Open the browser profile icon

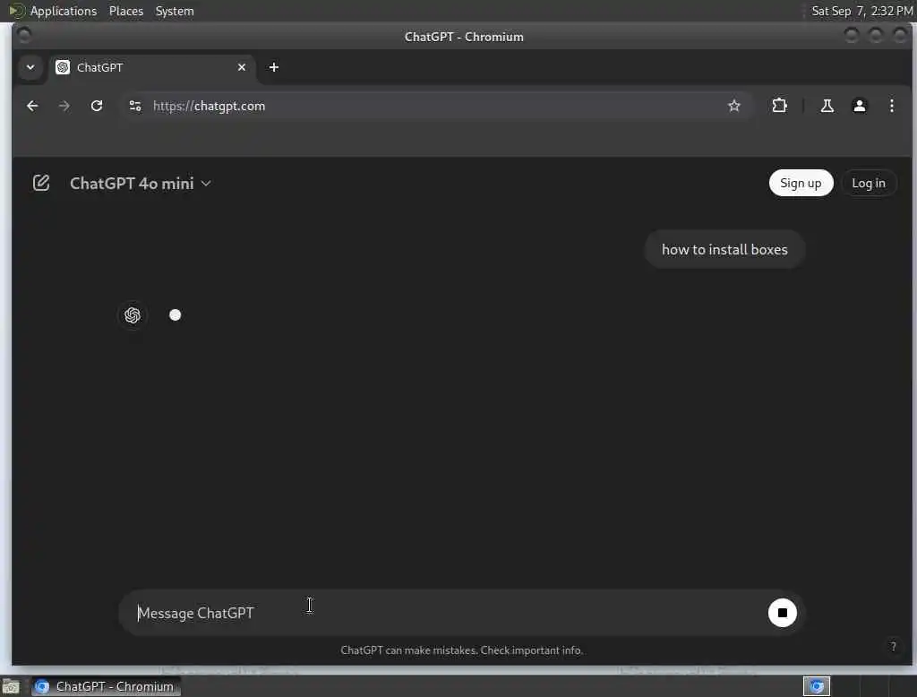click(x=859, y=106)
